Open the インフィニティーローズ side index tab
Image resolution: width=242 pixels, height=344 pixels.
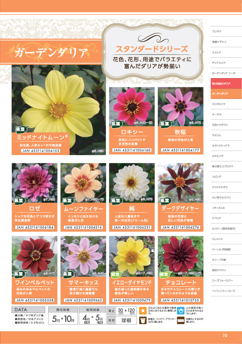(226, 291)
